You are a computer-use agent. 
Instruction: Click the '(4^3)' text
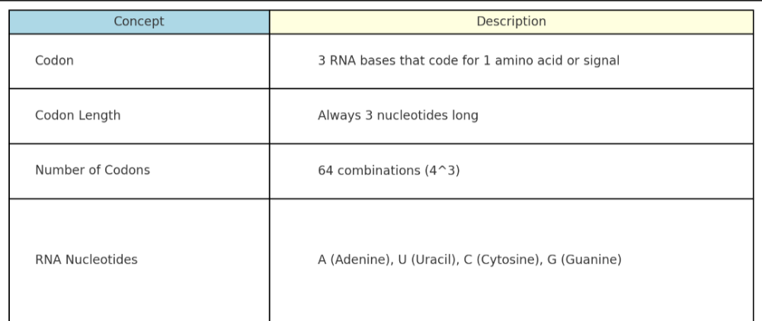point(442,171)
